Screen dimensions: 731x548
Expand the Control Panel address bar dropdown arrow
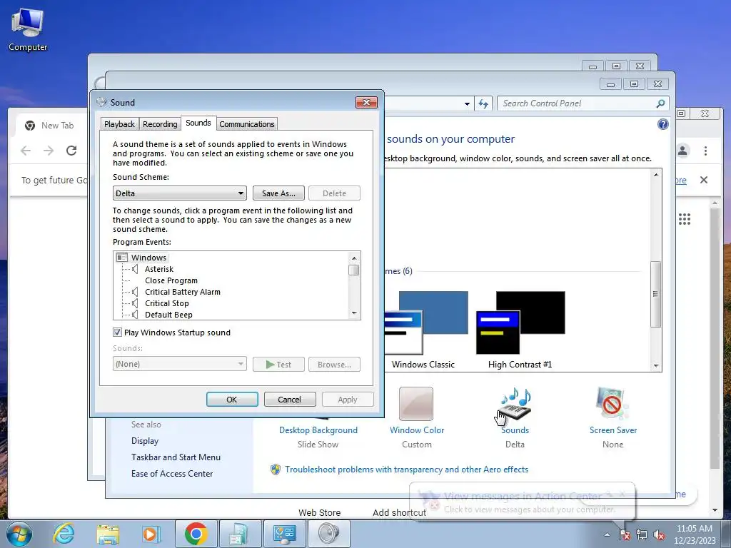click(x=467, y=104)
